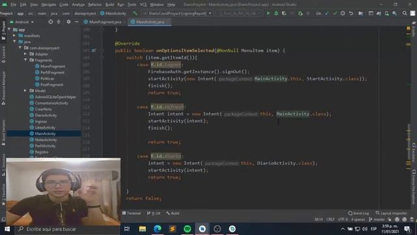Click the rollback undo arrow icon

[351, 13]
